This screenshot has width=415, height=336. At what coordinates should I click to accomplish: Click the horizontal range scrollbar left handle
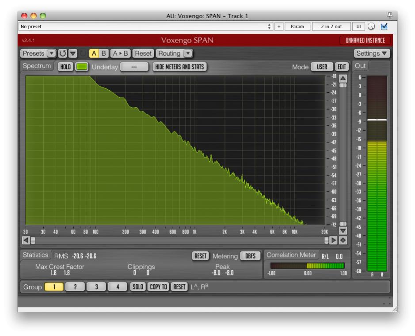[33, 240]
